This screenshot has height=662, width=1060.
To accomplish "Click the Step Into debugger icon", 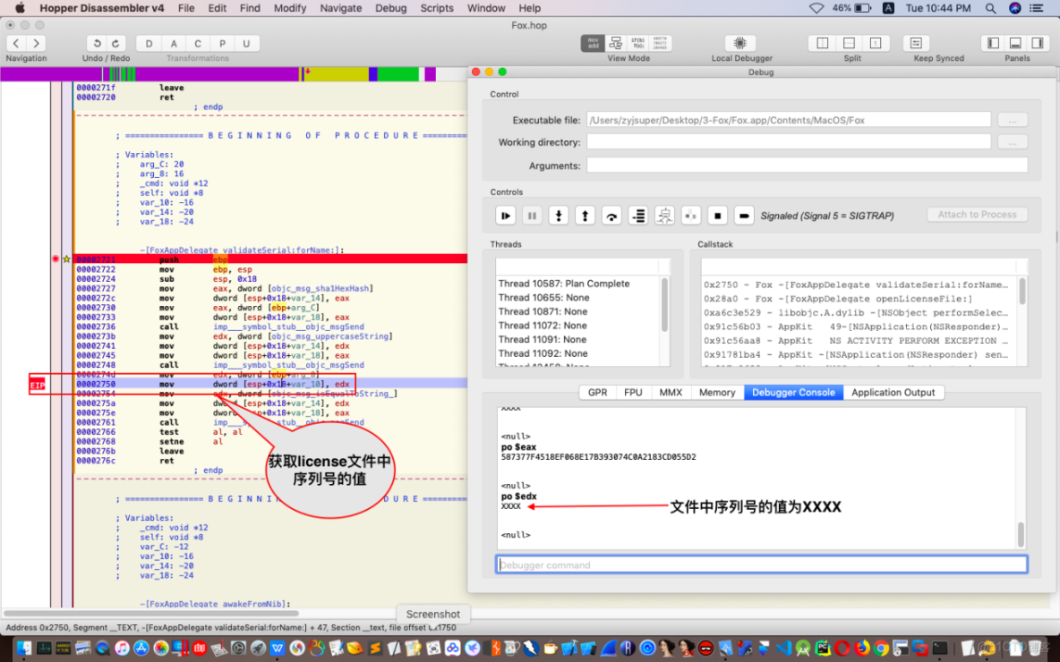I will [559, 215].
